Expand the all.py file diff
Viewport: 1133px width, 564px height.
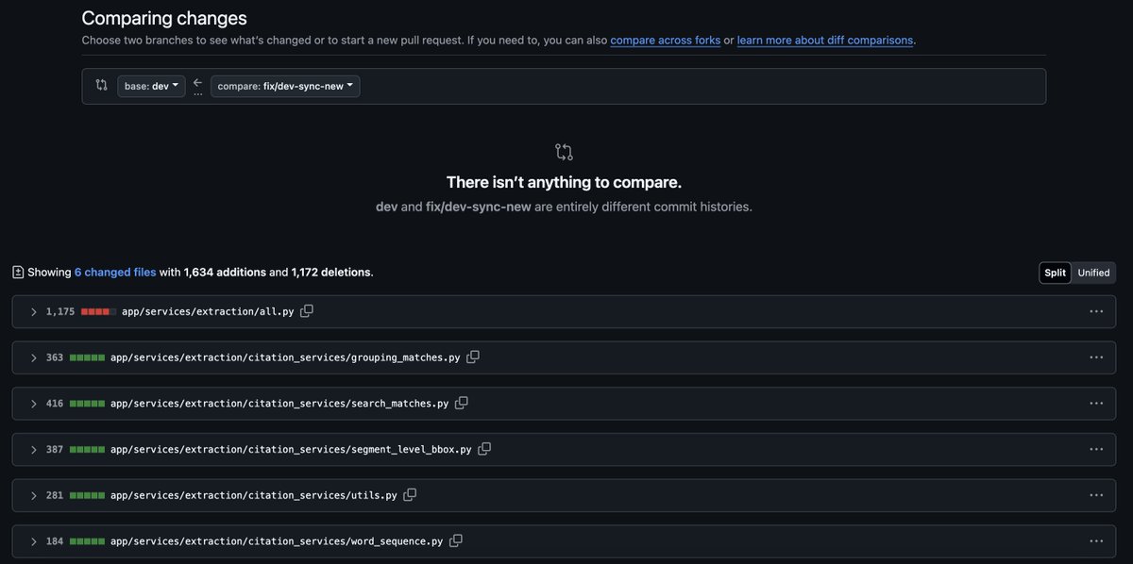[x=34, y=311]
